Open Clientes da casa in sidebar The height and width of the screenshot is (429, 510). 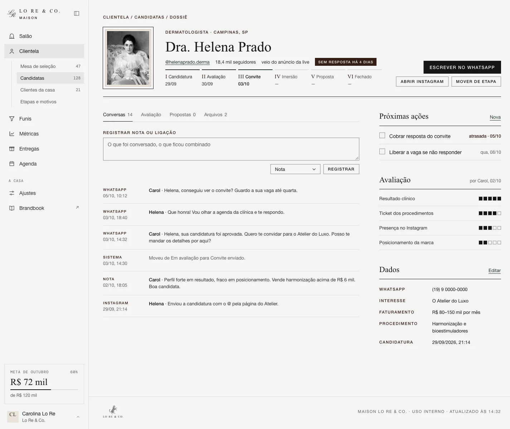(50, 90)
